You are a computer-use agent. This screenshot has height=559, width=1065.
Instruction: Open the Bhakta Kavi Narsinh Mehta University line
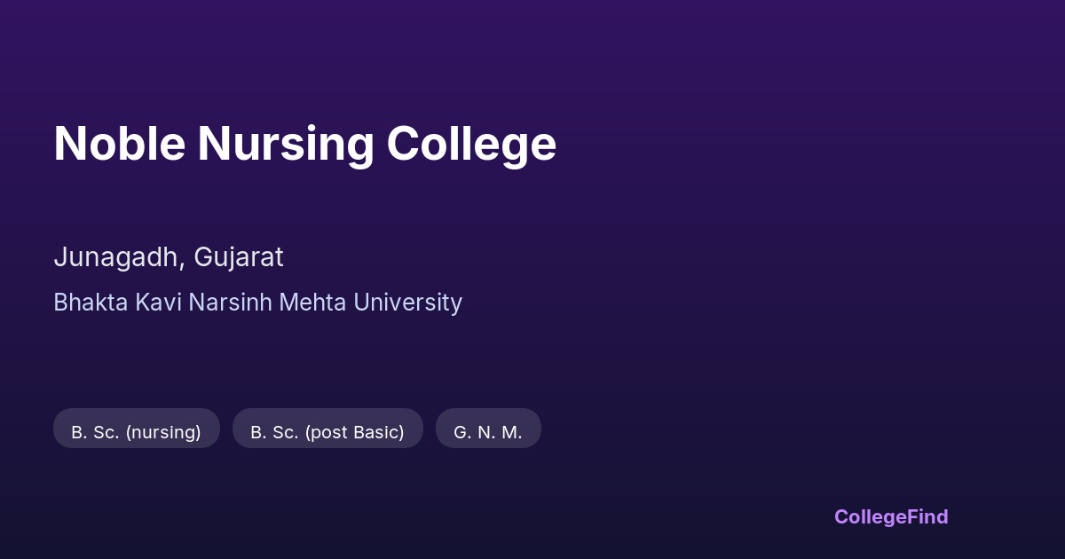coord(257,303)
